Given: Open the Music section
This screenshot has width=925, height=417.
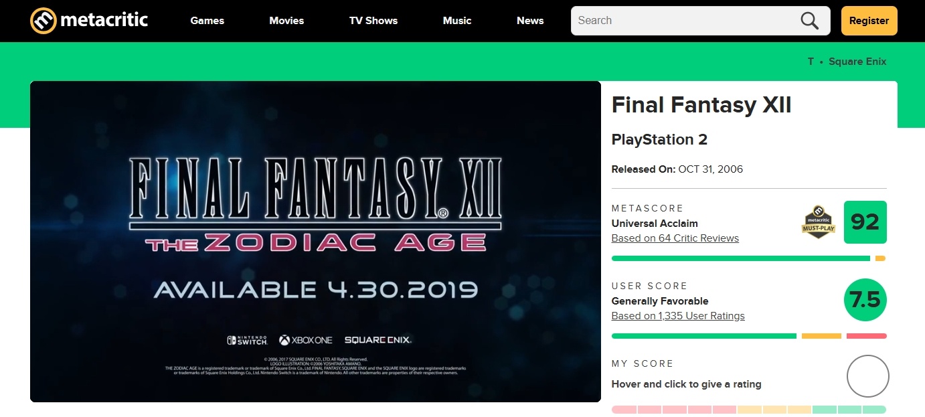Looking at the screenshot, I should click(x=457, y=20).
